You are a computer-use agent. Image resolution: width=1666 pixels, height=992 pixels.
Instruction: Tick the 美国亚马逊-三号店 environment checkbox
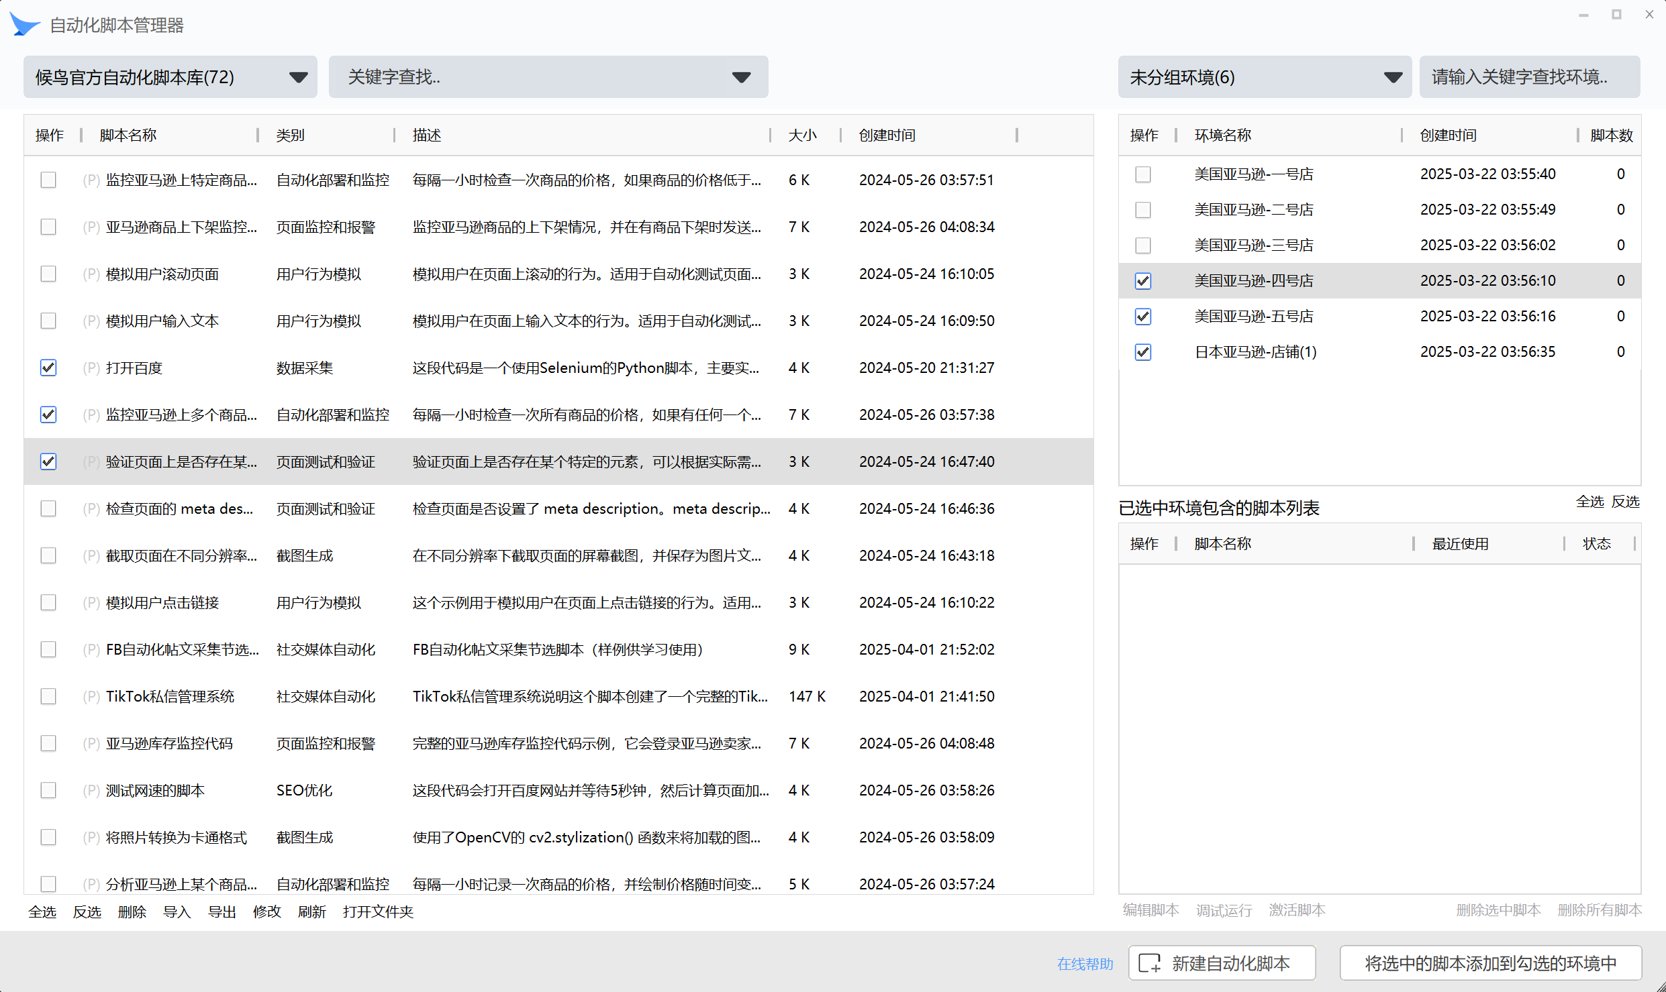pyautogui.click(x=1143, y=245)
